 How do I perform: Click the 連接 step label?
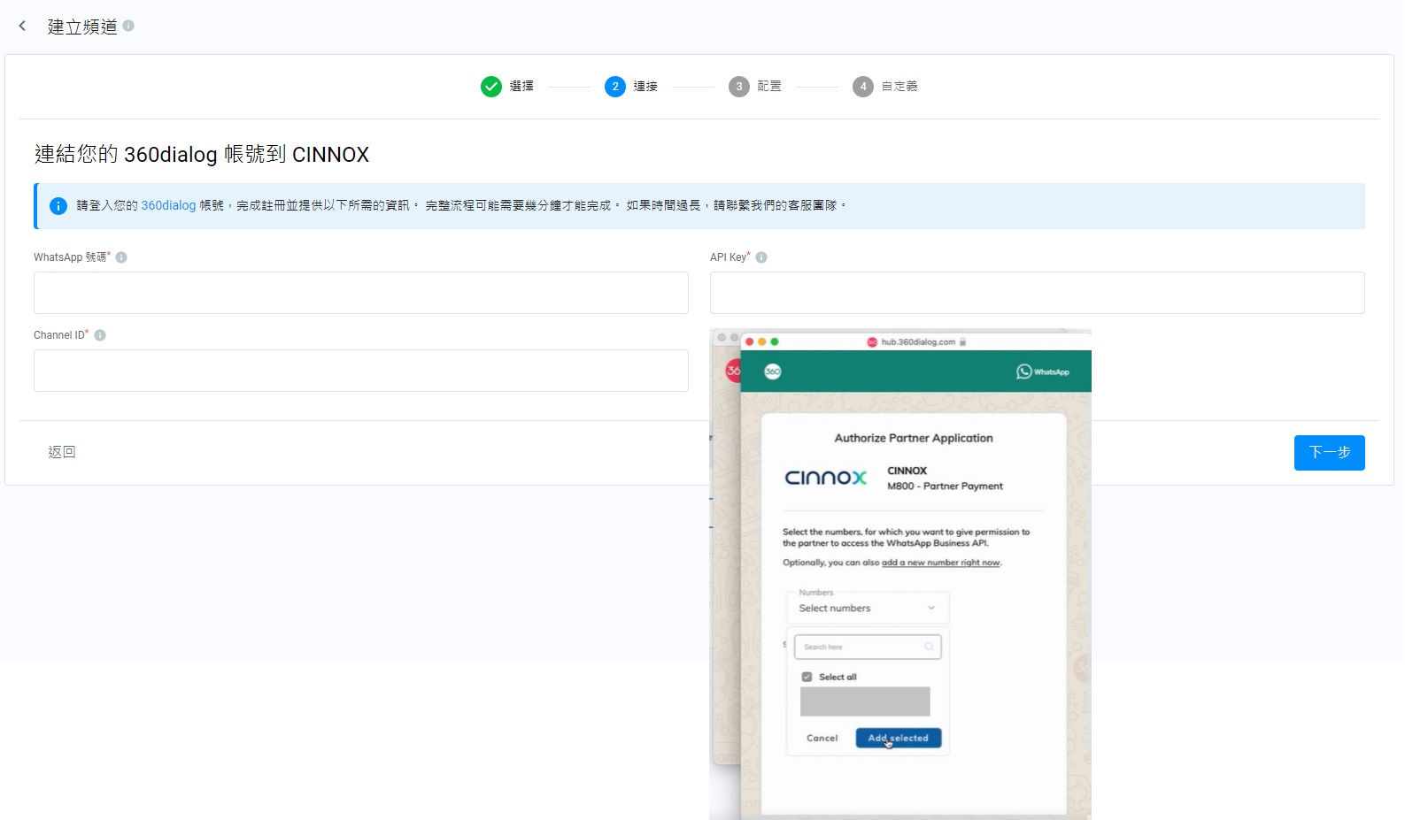coord(645,86)
